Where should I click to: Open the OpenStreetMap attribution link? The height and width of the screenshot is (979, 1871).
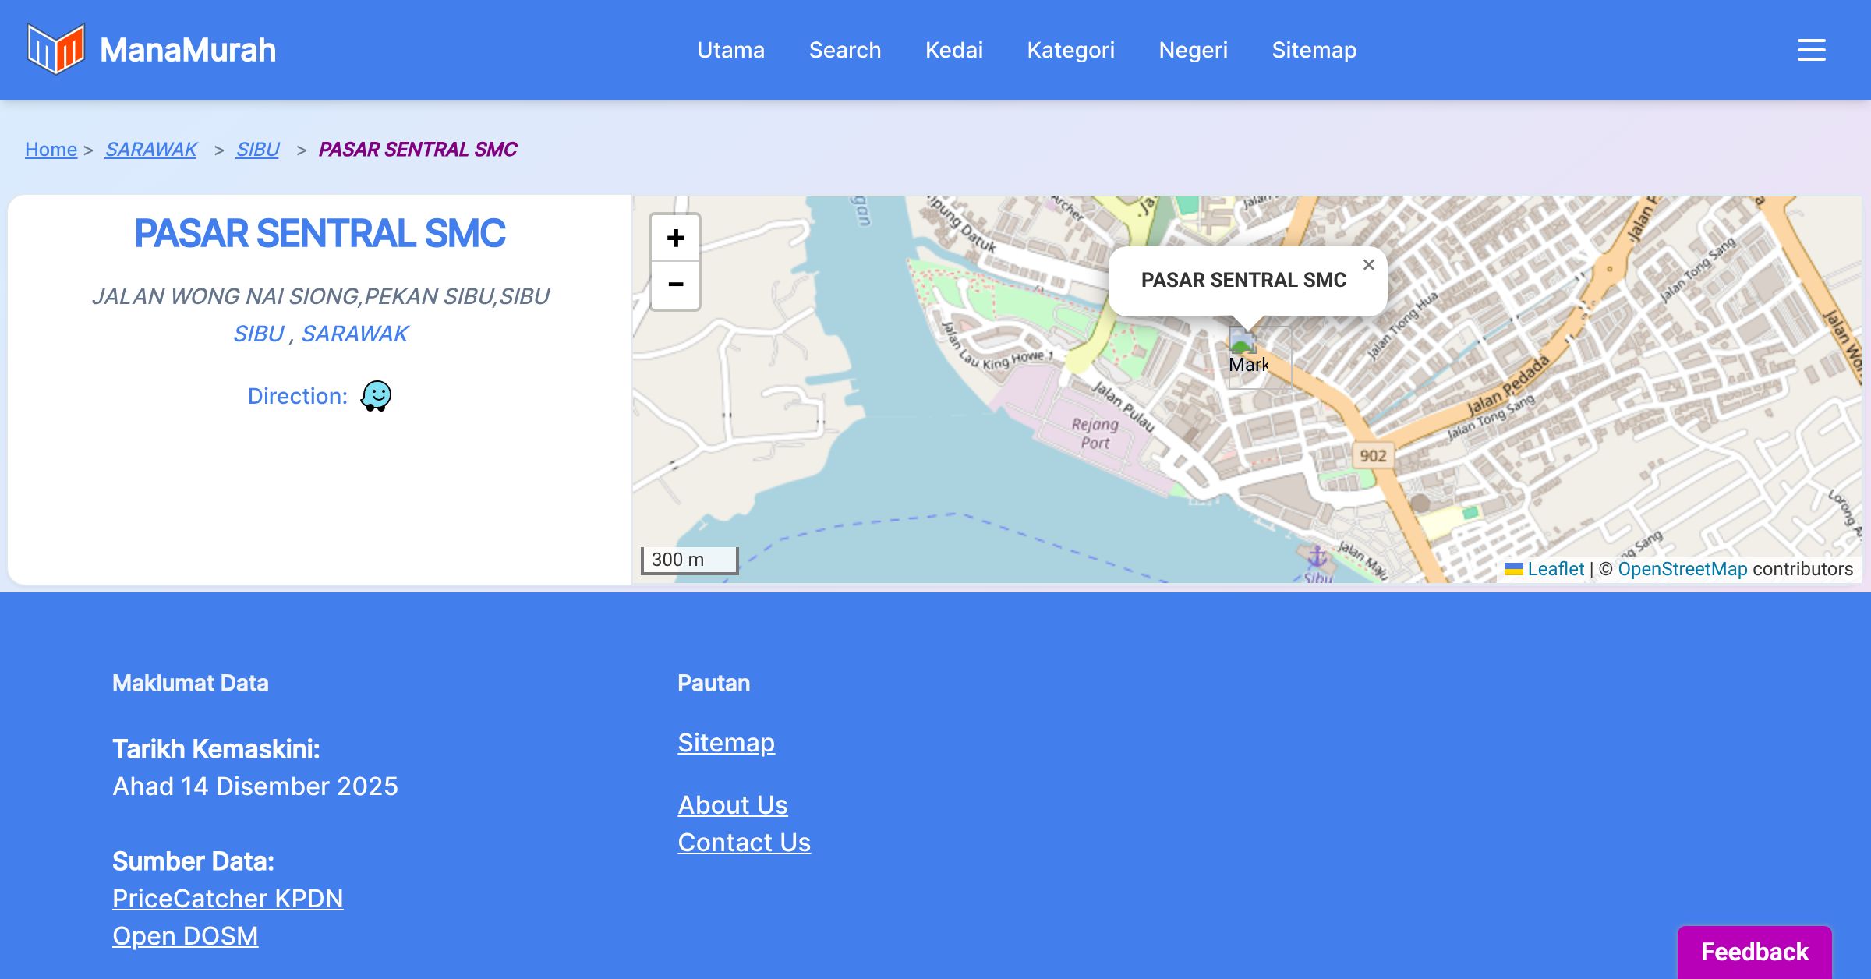[1682, 569]
